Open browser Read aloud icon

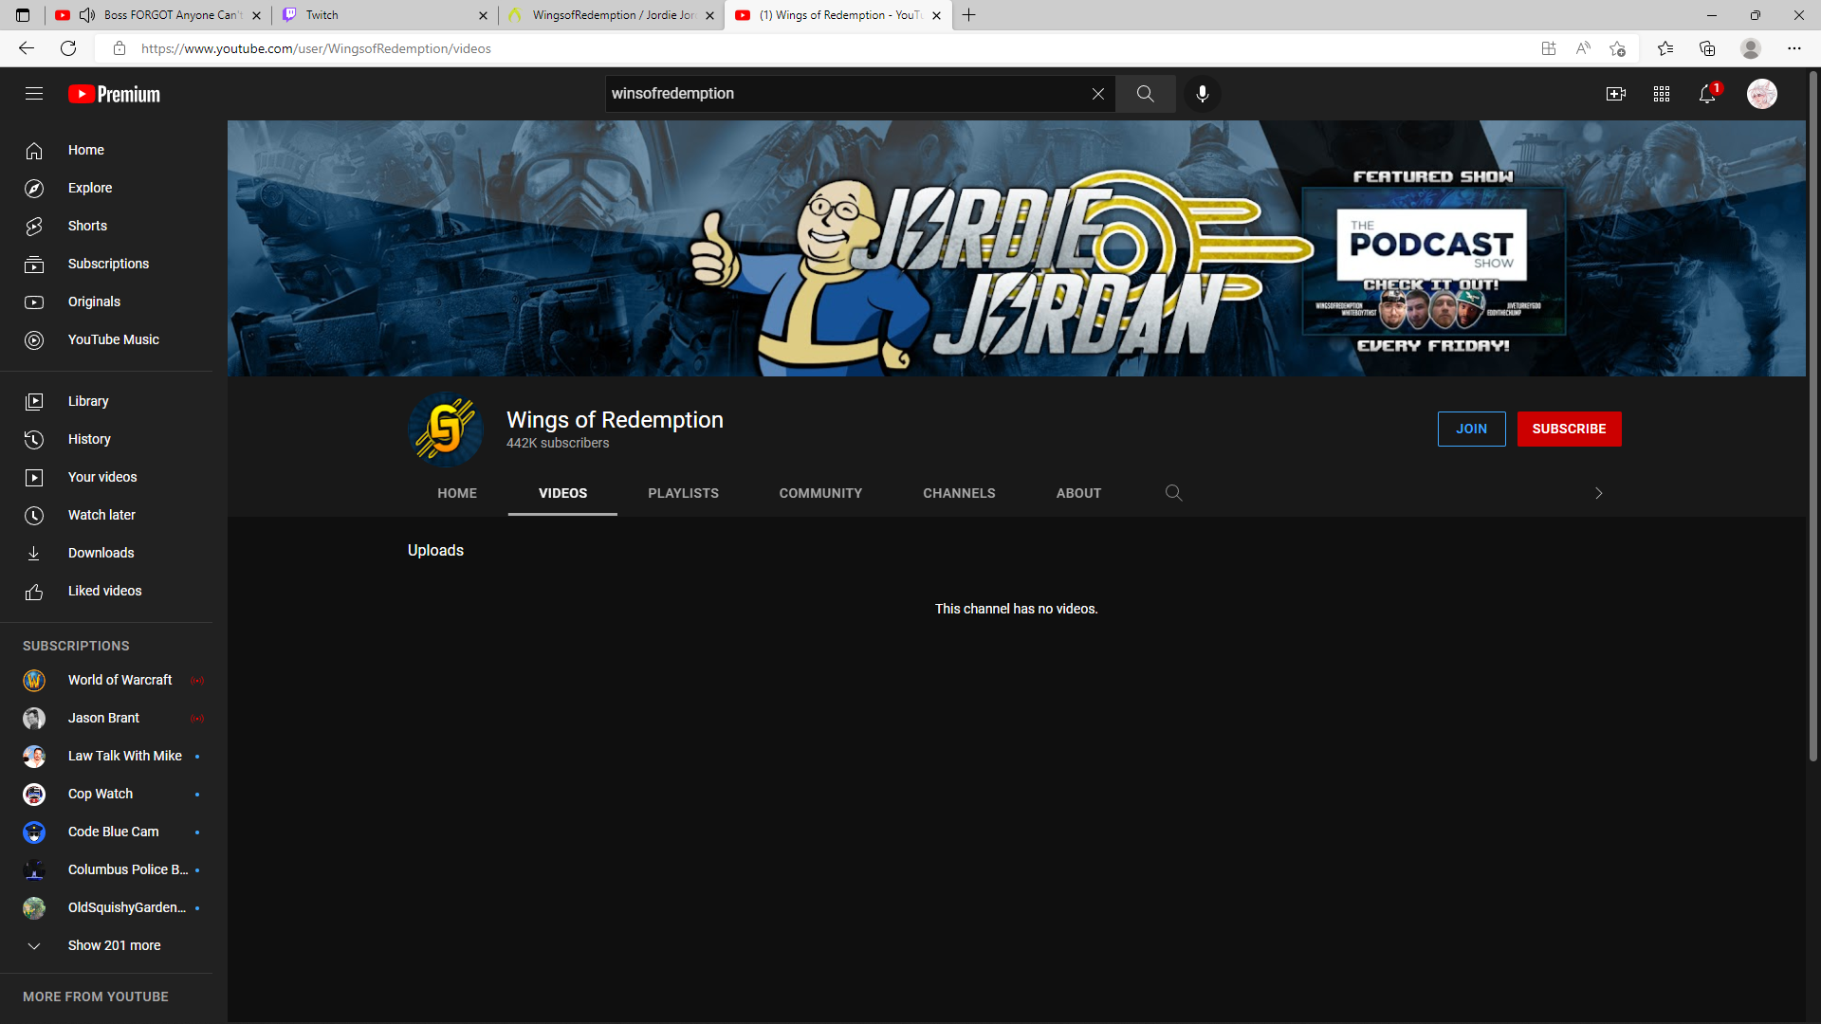(1583, 48)
